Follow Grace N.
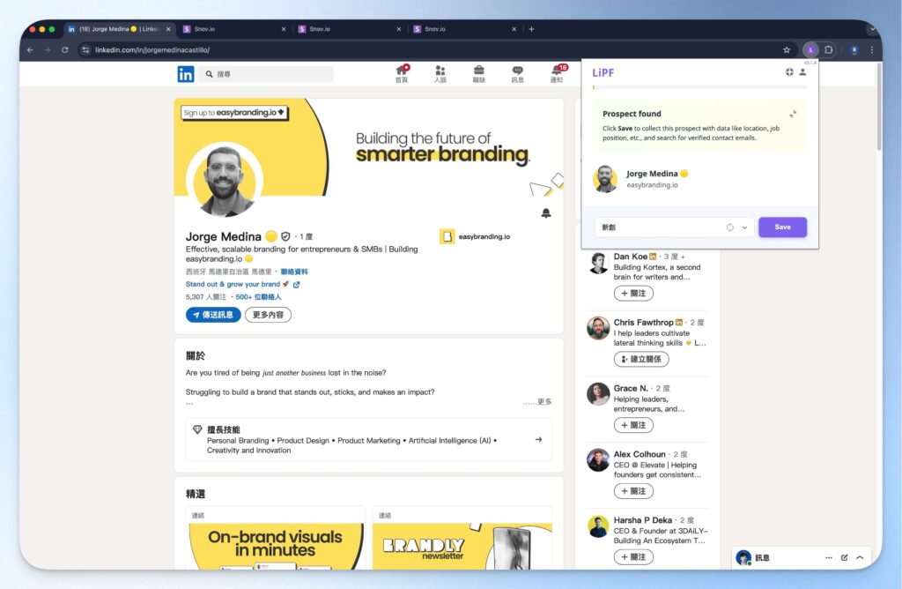This screenshot has width=902, height=589. tap(633, 425)
